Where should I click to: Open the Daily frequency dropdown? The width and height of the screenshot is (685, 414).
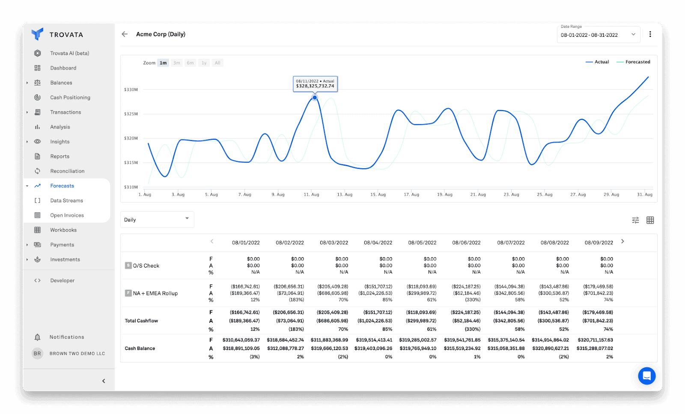click(157, 220)
